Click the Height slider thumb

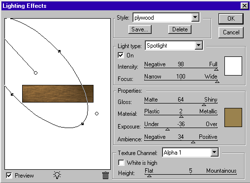click(x=149, y=176)
